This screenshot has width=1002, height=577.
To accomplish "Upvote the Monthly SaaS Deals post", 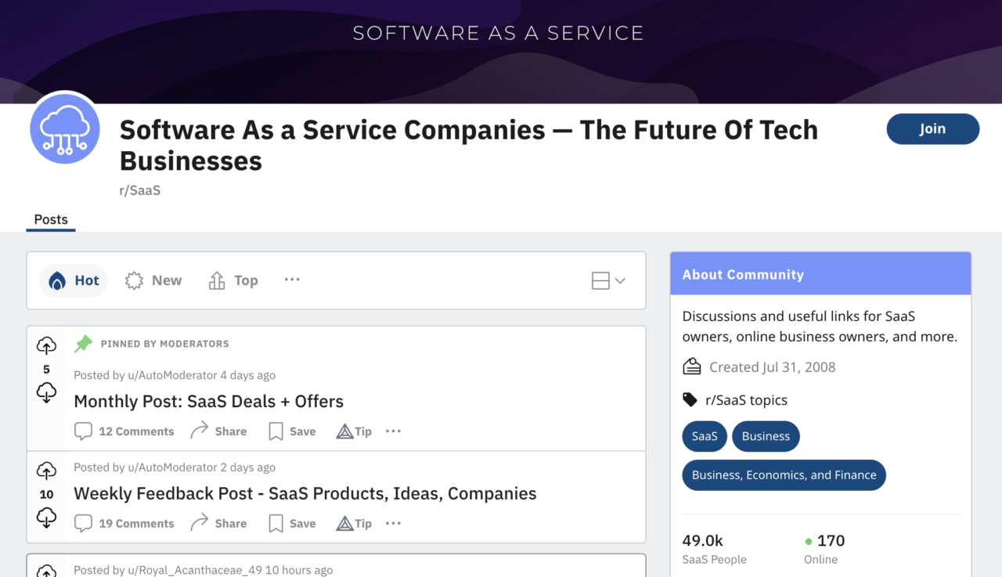I will (x=46, y=345).
